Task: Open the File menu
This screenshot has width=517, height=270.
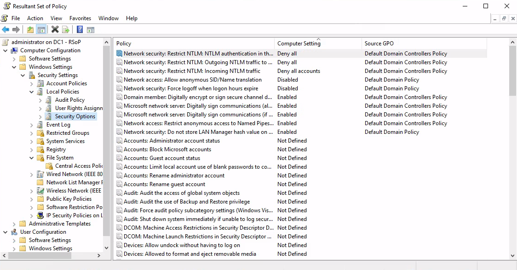Action: (16, 18)
